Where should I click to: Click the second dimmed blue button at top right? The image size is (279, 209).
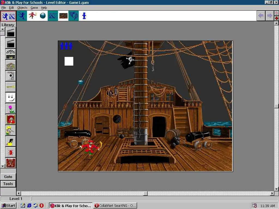(x=269, y=16)
